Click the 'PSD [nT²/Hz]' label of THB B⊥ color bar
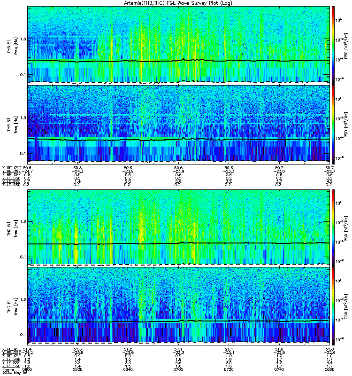This screenshot has width=352, height=376. [x=346, y=46]
